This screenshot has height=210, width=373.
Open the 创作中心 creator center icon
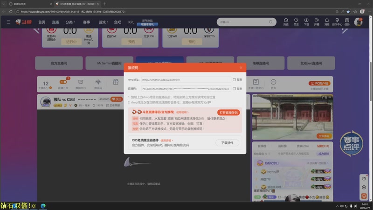pos(337,22)
